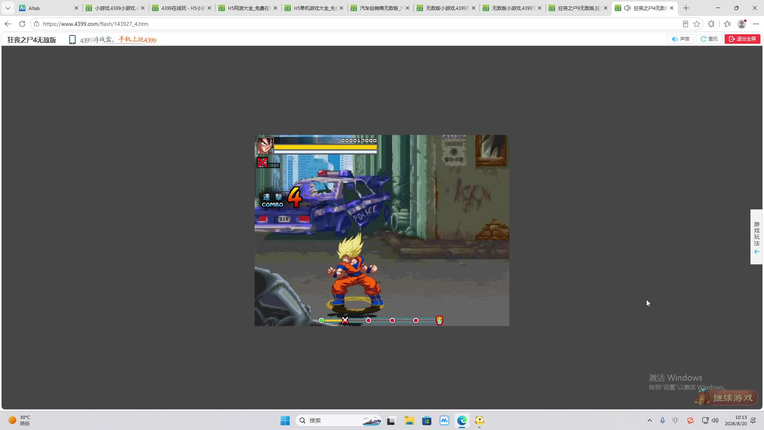View site security info lock icon
Image resolution: width=764 pixels, height=430 pixels.
pos(37,24)
